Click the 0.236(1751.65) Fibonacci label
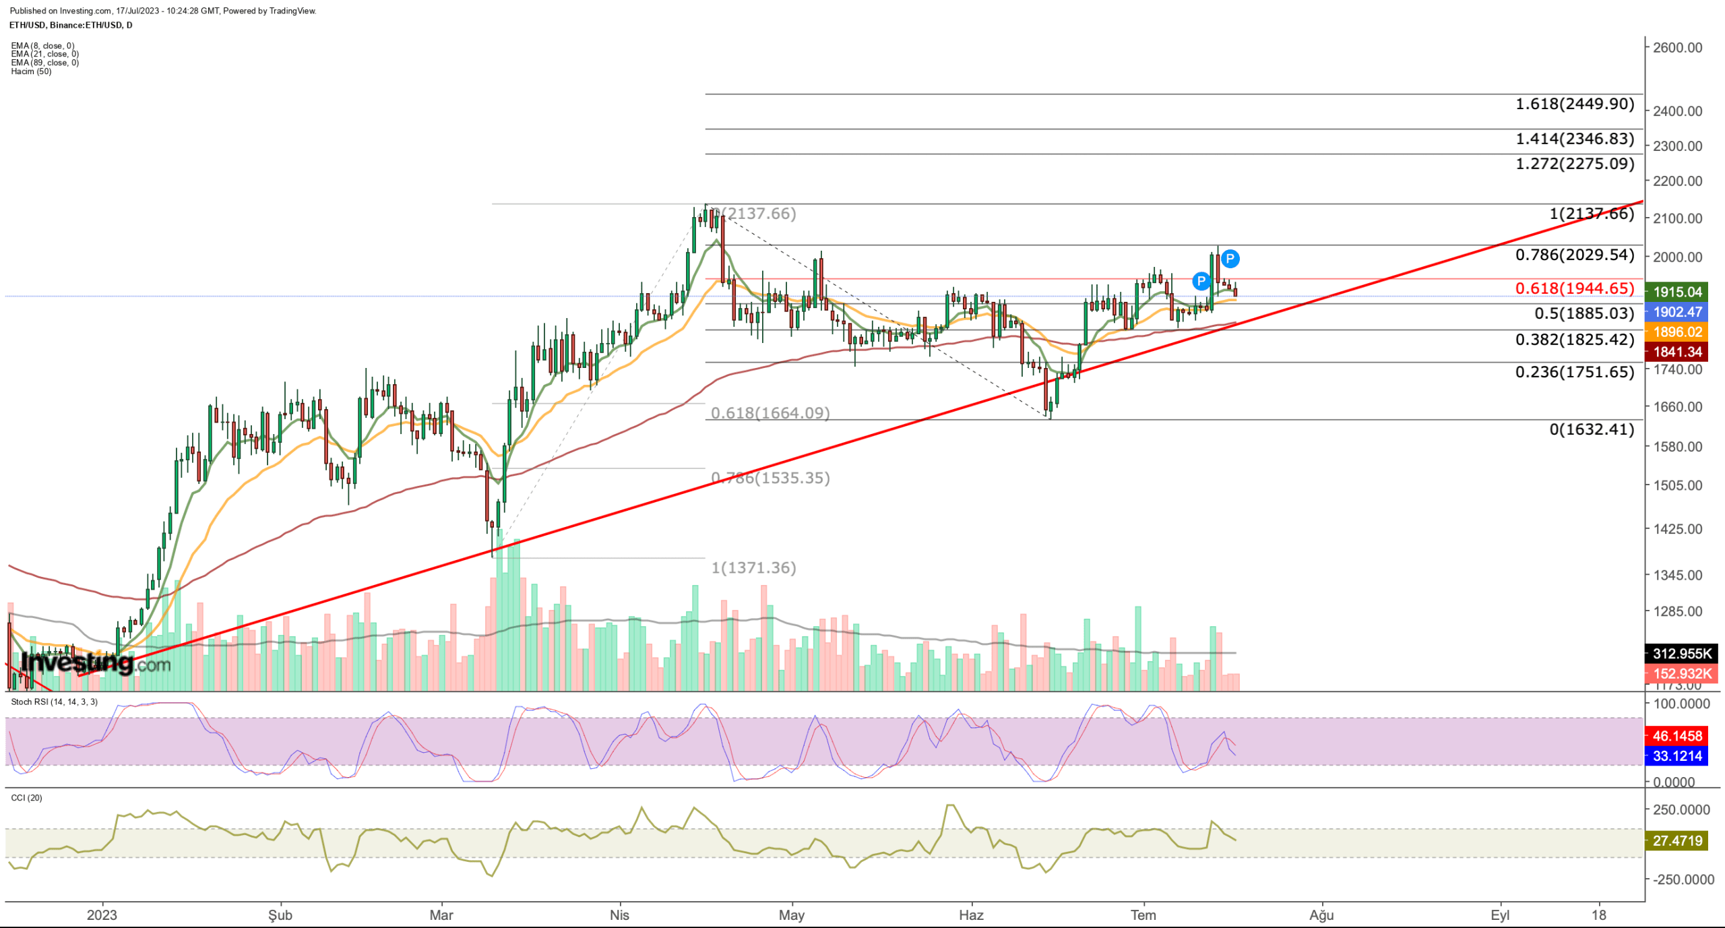Image resolution: width=1725 pixels, height=928 pixels. click(1575, 372)
